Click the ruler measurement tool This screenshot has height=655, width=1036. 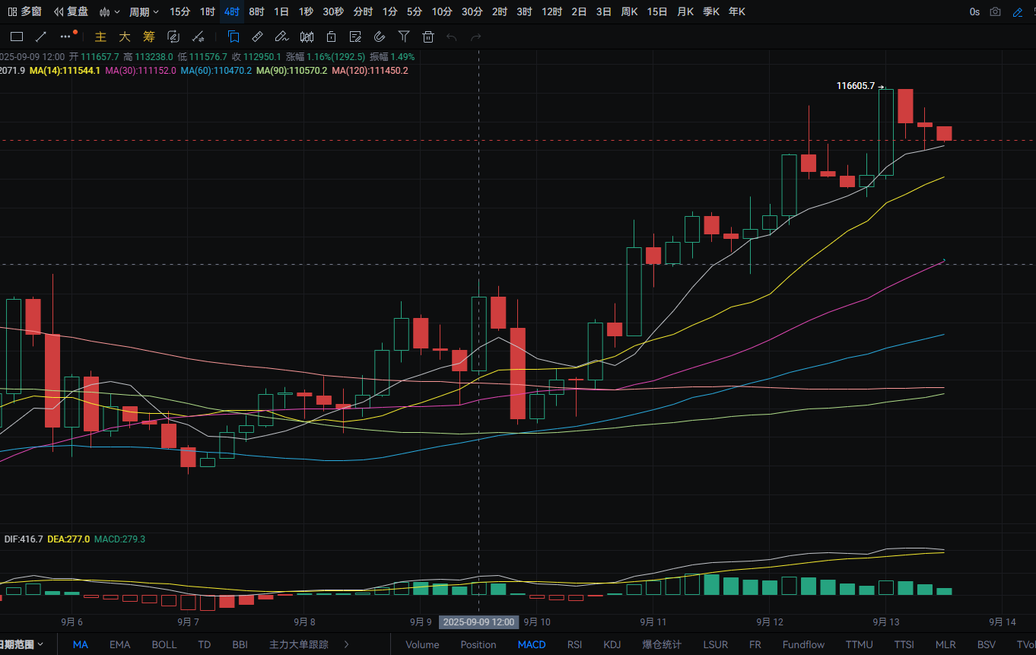point(258,37)
